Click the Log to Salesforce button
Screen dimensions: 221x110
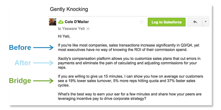167,22
